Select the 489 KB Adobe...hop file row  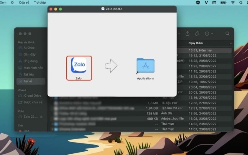pyautogui.click(x=141, y=119)
